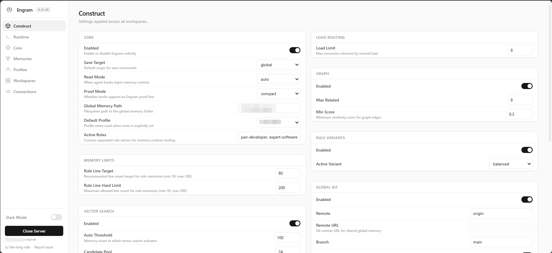The height and width of the screenshot is (253, 552).
Task: Click the "GLOBAL GIT" section header
Action: tap(327, 187)
